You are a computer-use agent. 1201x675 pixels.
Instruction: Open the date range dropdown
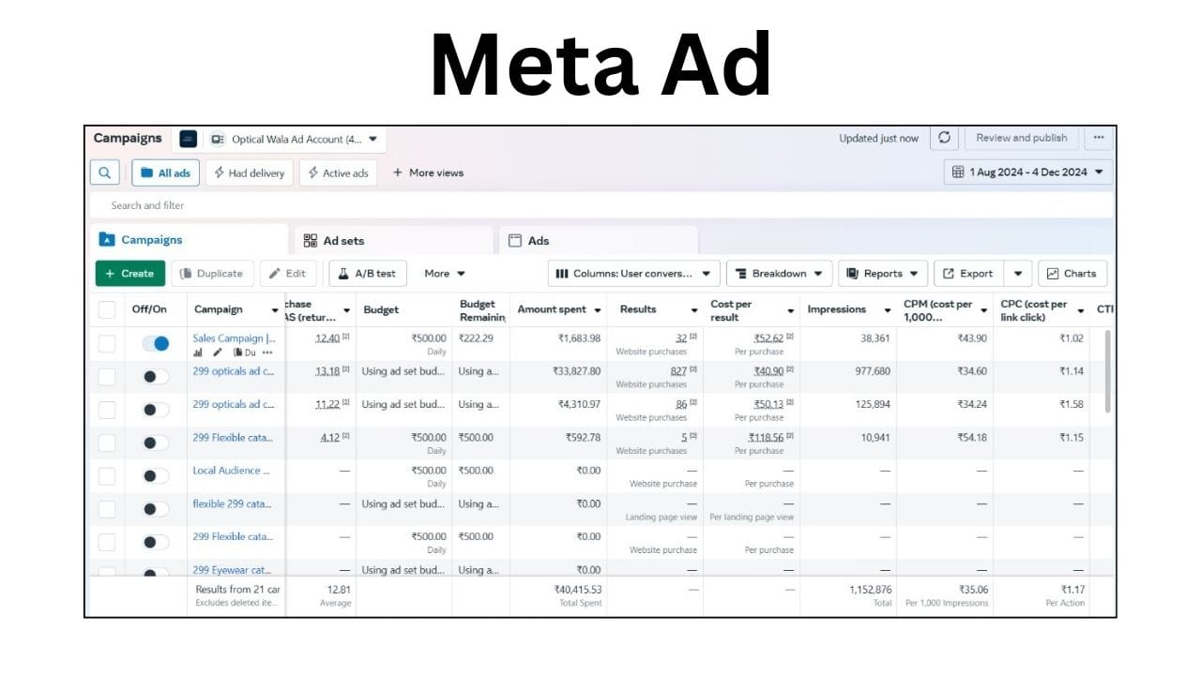[x=1028, y=172]
